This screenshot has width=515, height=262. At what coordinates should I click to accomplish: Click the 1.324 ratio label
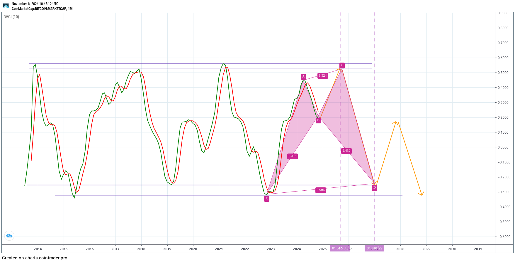click(x=323, y=76)
